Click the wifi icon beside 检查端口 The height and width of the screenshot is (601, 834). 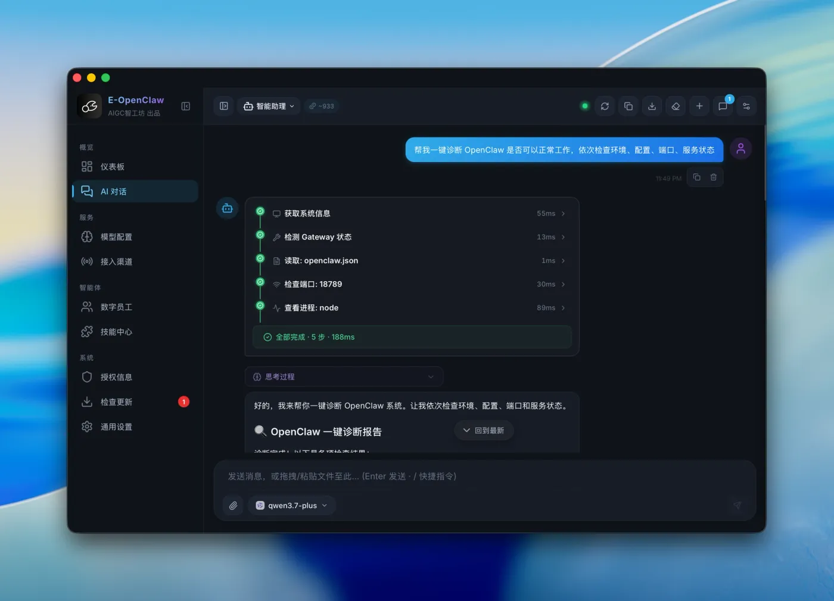tap(276, 285)
